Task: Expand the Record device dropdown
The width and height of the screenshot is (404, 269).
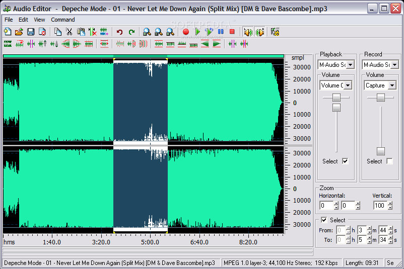Action: [x=395, y=64]
